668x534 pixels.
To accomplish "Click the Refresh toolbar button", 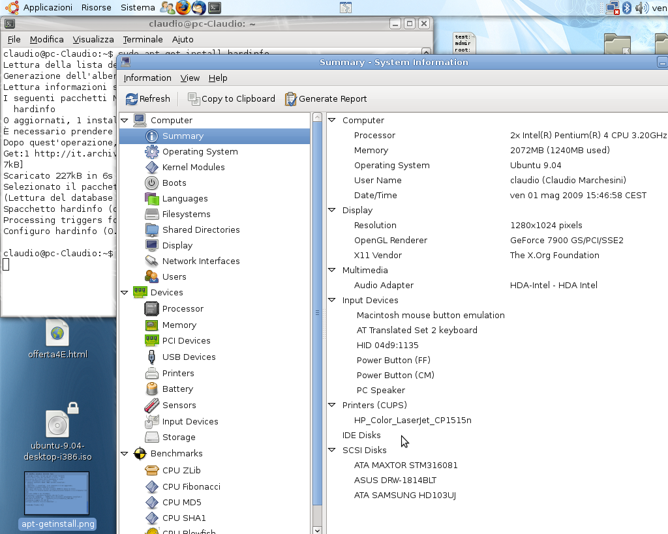I will [148, 99].
